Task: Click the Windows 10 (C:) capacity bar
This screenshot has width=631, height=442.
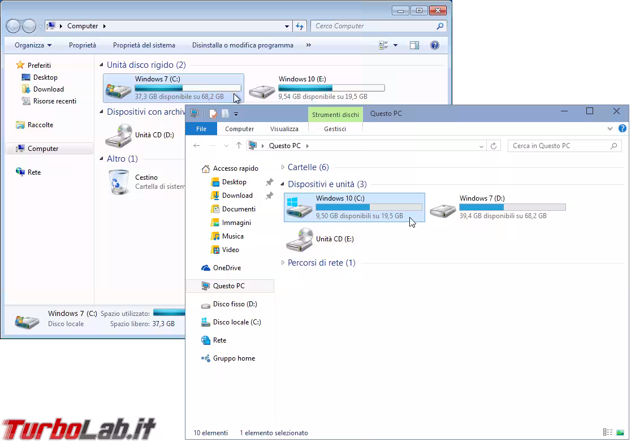Action: (368, 207)
